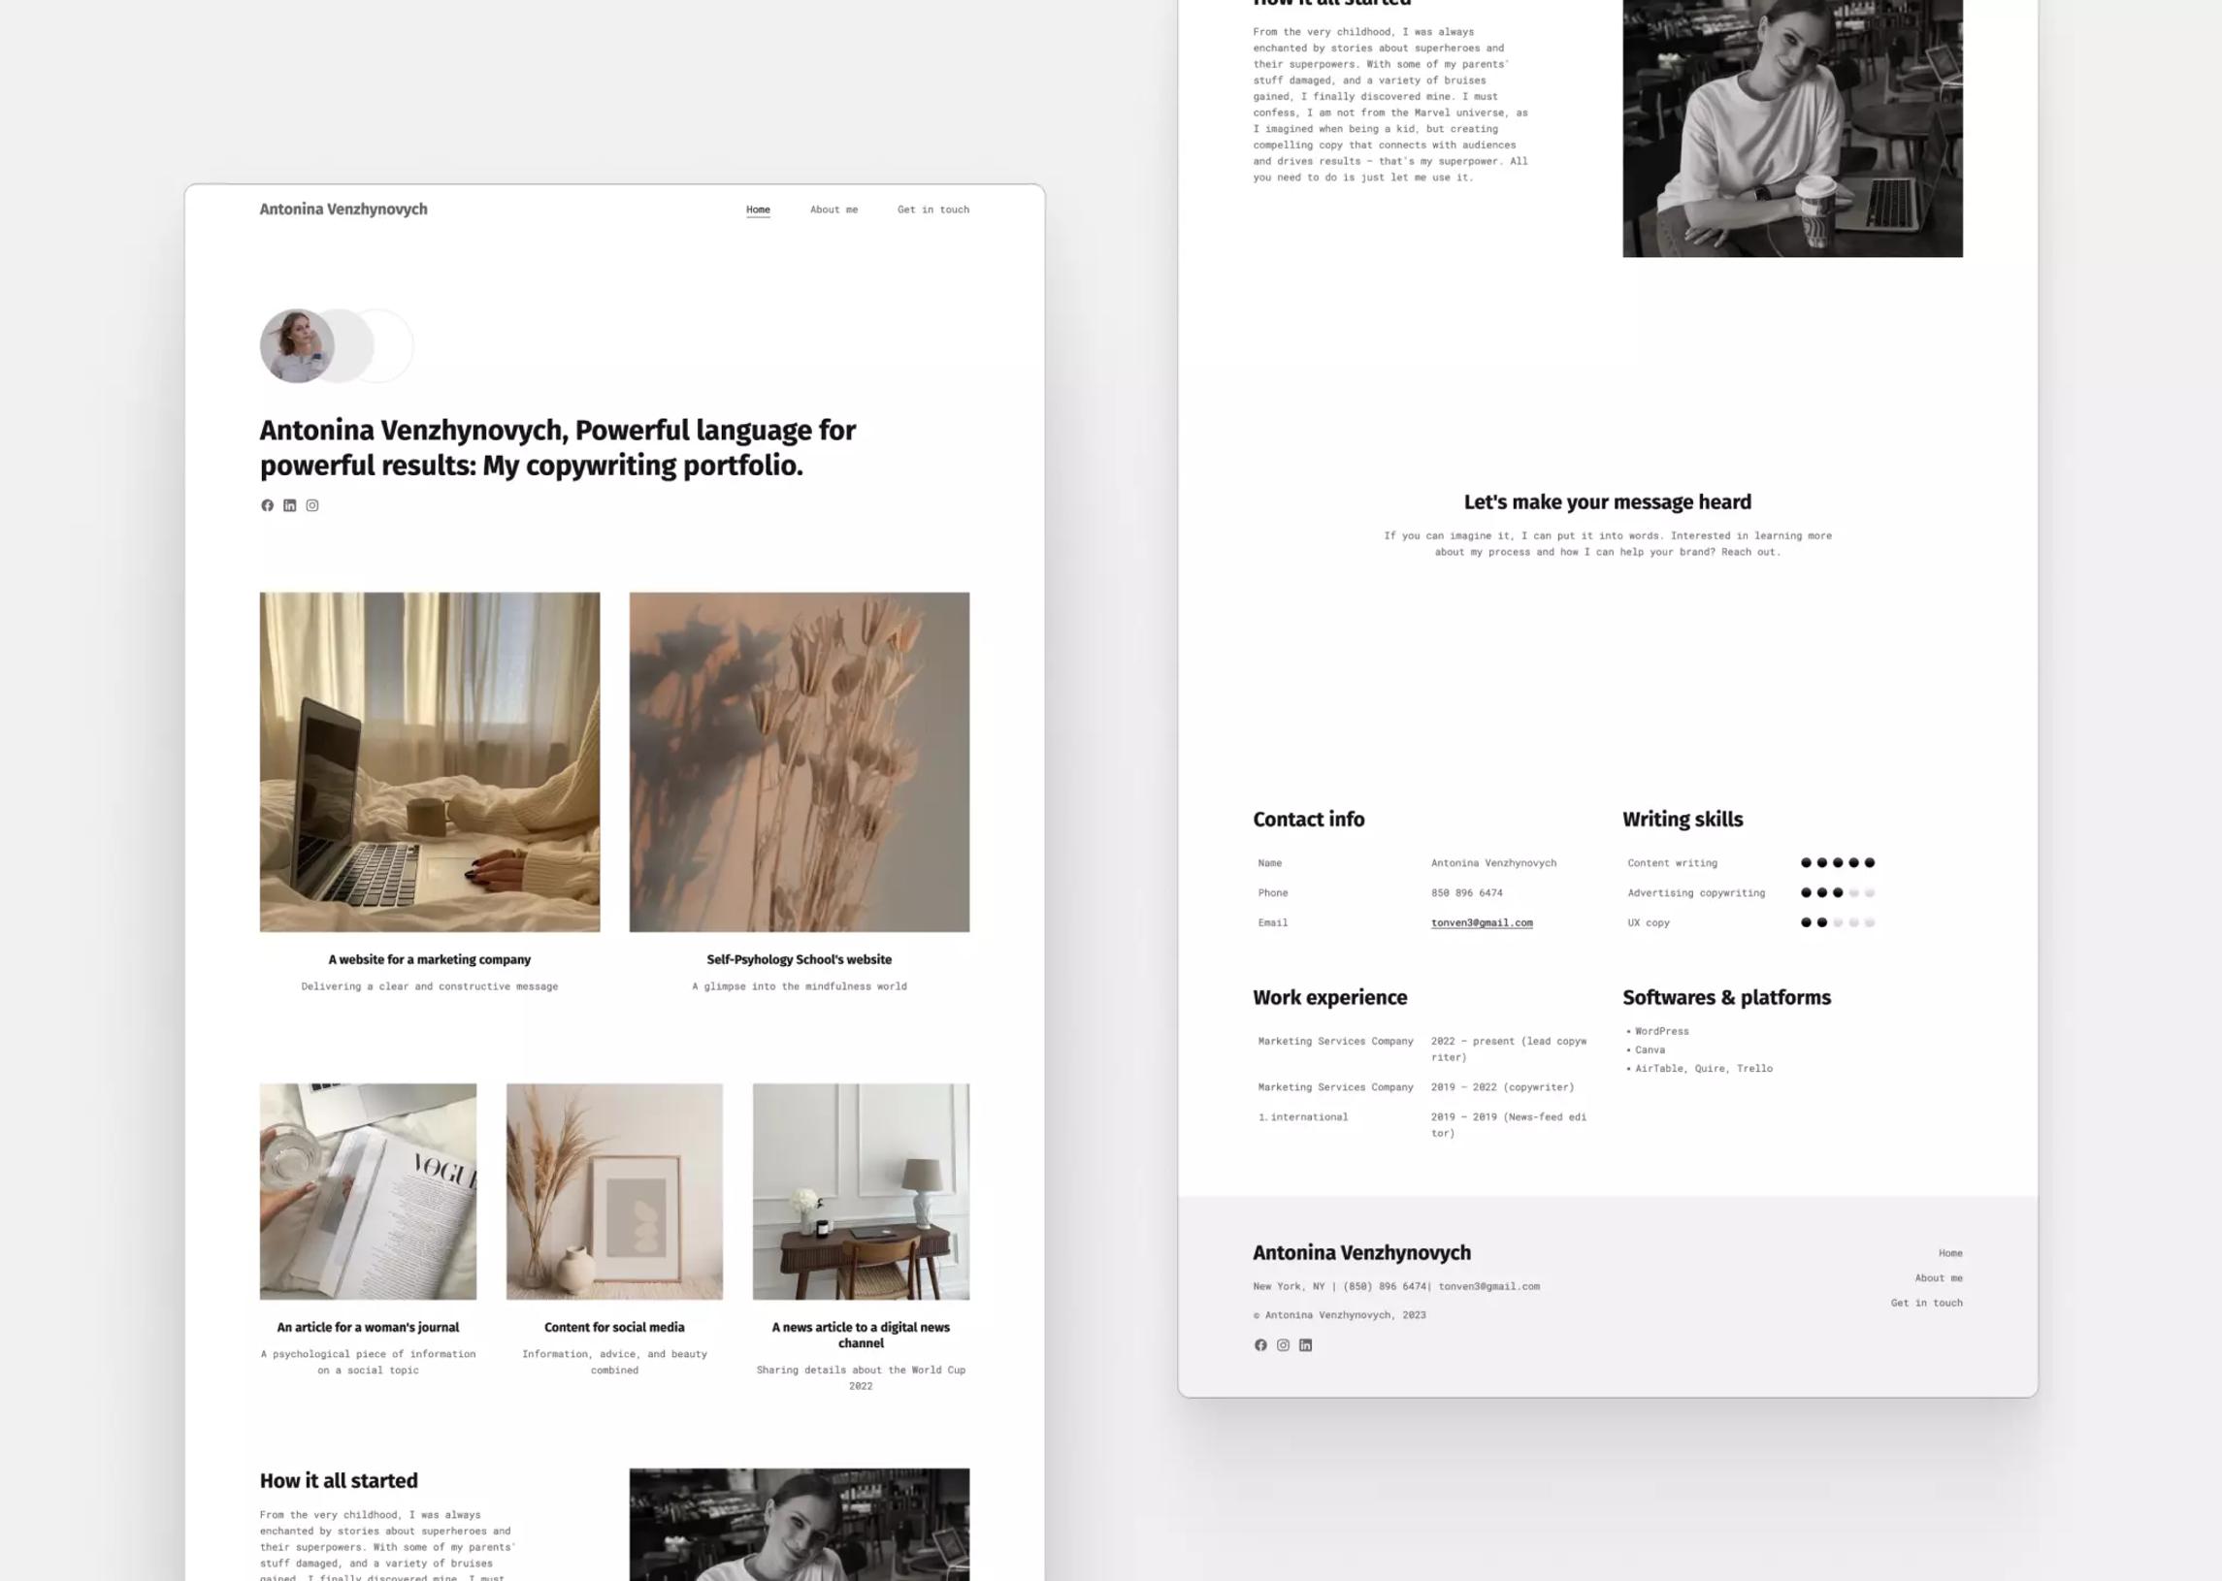Open woman's journal article Vogue thumbnail
2222x1581 pixels.
tap(368, 1191)
